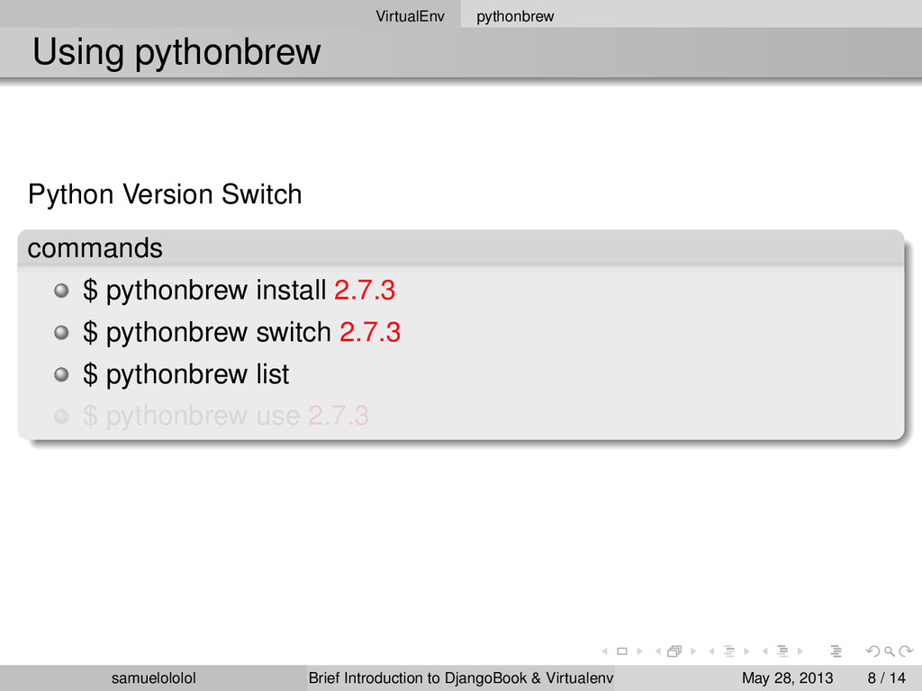The width and height of the screenshot is (922, 691).
Task: Go to next slide arrow
Action: tap(640, 651)
